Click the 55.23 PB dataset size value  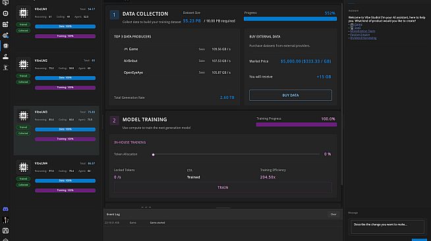pos(192,21)
